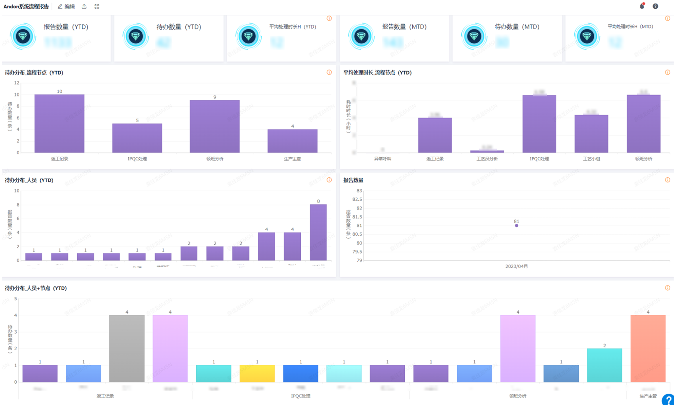Click the IPQC处理 bar in 平均处理时长 chart
This screenshot has height=405, width=674.
pyautogui.click(x=539, y=124)
